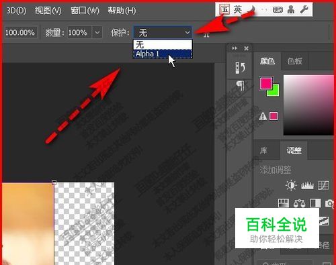The width and height of the screenshot is (336, 265).
Task: Click the gamut warning triangle icon
Action: click(263, 116)
